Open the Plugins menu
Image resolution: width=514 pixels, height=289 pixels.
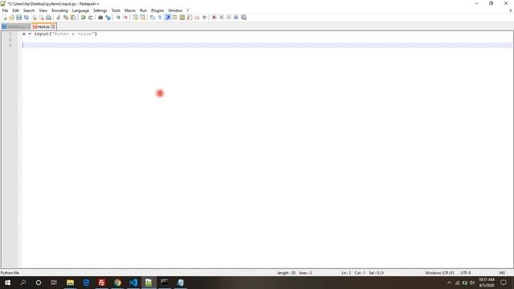(x=157, y=10)
